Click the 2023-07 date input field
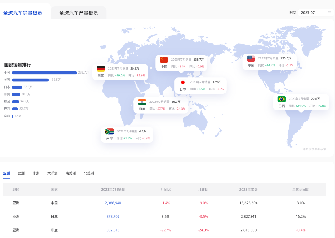This screenshot has height=238, width=335. tap(313, 13)
